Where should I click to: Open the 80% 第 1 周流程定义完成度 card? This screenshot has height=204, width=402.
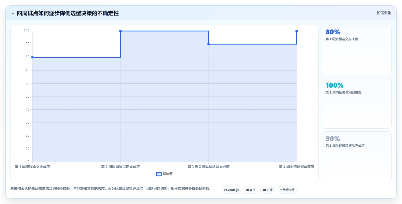[x=356, y=50]
